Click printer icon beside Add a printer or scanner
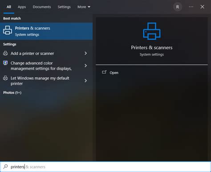Image resolution: width=211 pixels, height=172 pixels. 5,53
